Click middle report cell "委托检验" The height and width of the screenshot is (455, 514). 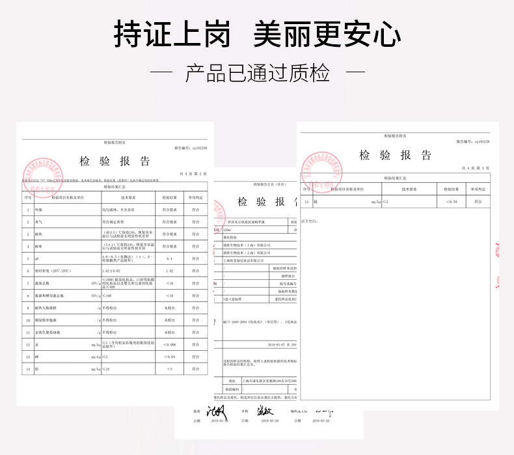(x=230, y=238)
